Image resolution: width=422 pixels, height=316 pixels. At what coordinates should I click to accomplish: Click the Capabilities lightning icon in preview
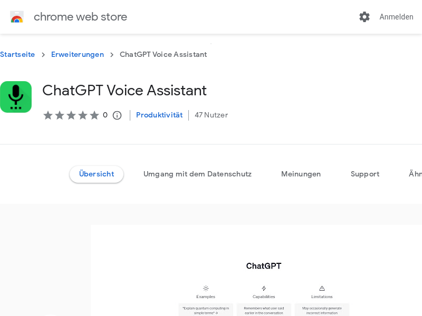tap(264, 288)
